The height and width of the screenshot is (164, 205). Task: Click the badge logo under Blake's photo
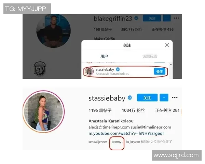(40, 68)
